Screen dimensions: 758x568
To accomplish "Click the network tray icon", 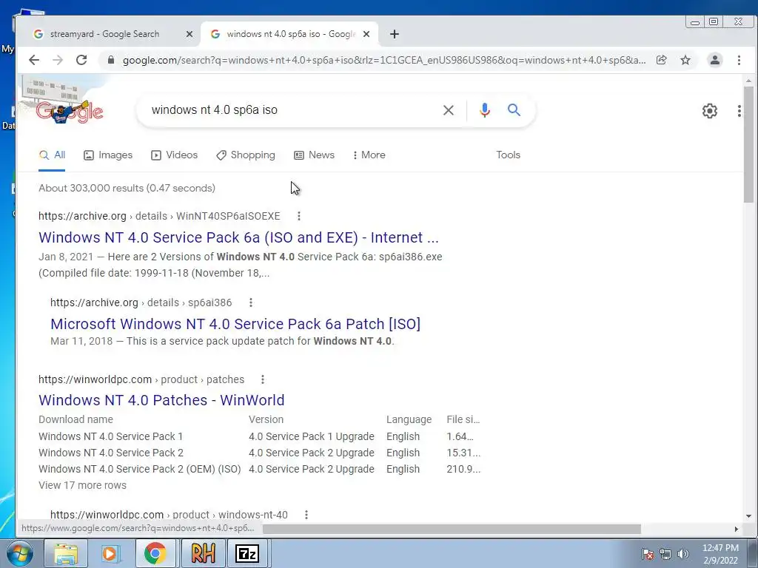I will (x=665, y=553).
